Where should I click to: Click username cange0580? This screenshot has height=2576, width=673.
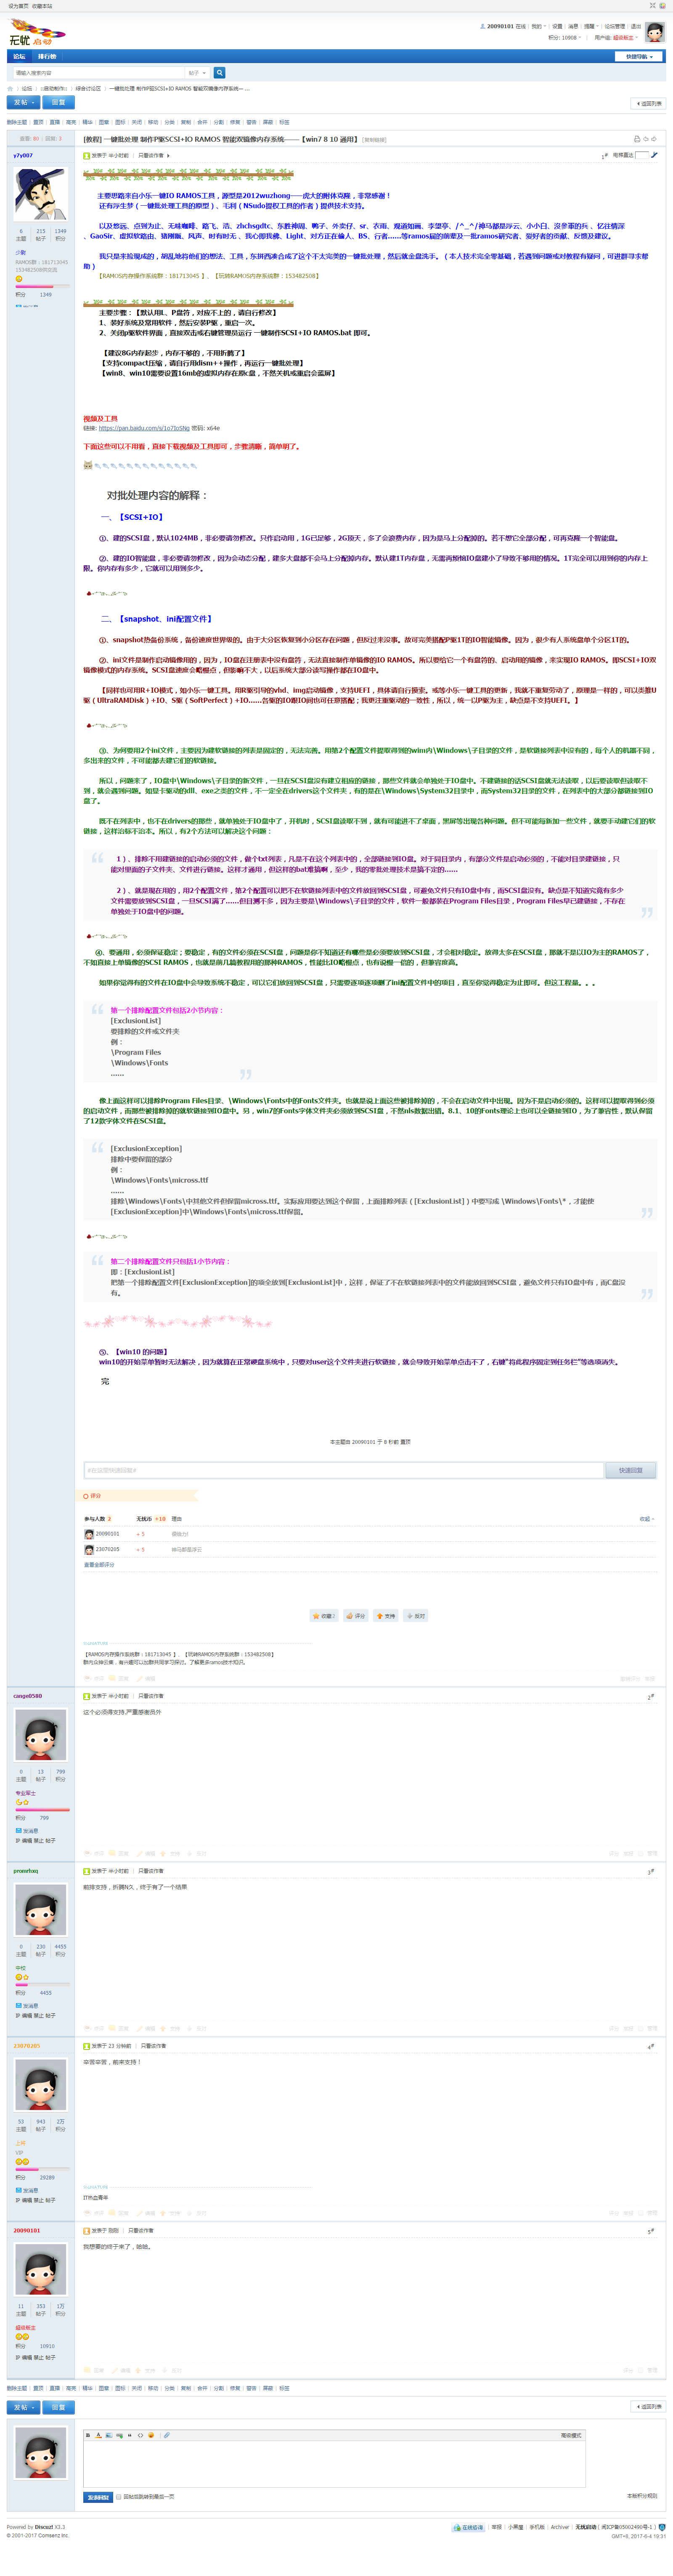[x=28, y=1696]
